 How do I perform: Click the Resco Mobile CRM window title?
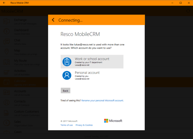click(20, 3)
